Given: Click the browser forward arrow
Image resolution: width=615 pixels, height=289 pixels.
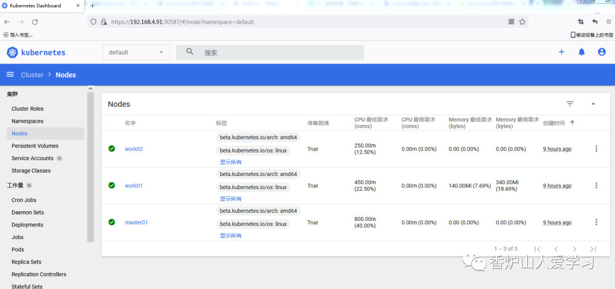Looking at the screenshot, I should coord(21,22).
